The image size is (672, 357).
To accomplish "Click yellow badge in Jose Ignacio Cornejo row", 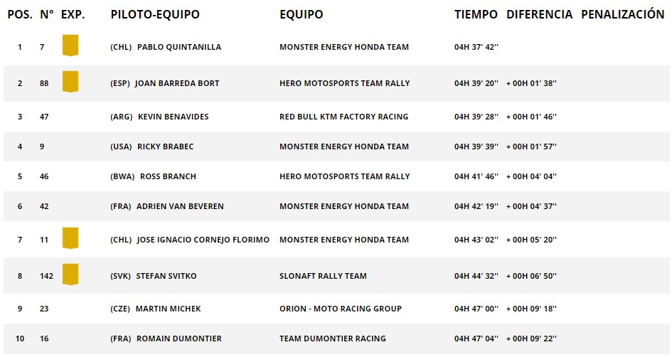I will pyautogui.click(x=70, y=238).
